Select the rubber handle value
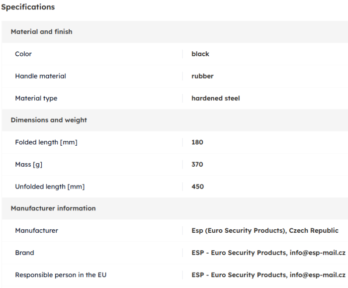Viewport: 348px width, 288px height. click(x=203, y=76)
